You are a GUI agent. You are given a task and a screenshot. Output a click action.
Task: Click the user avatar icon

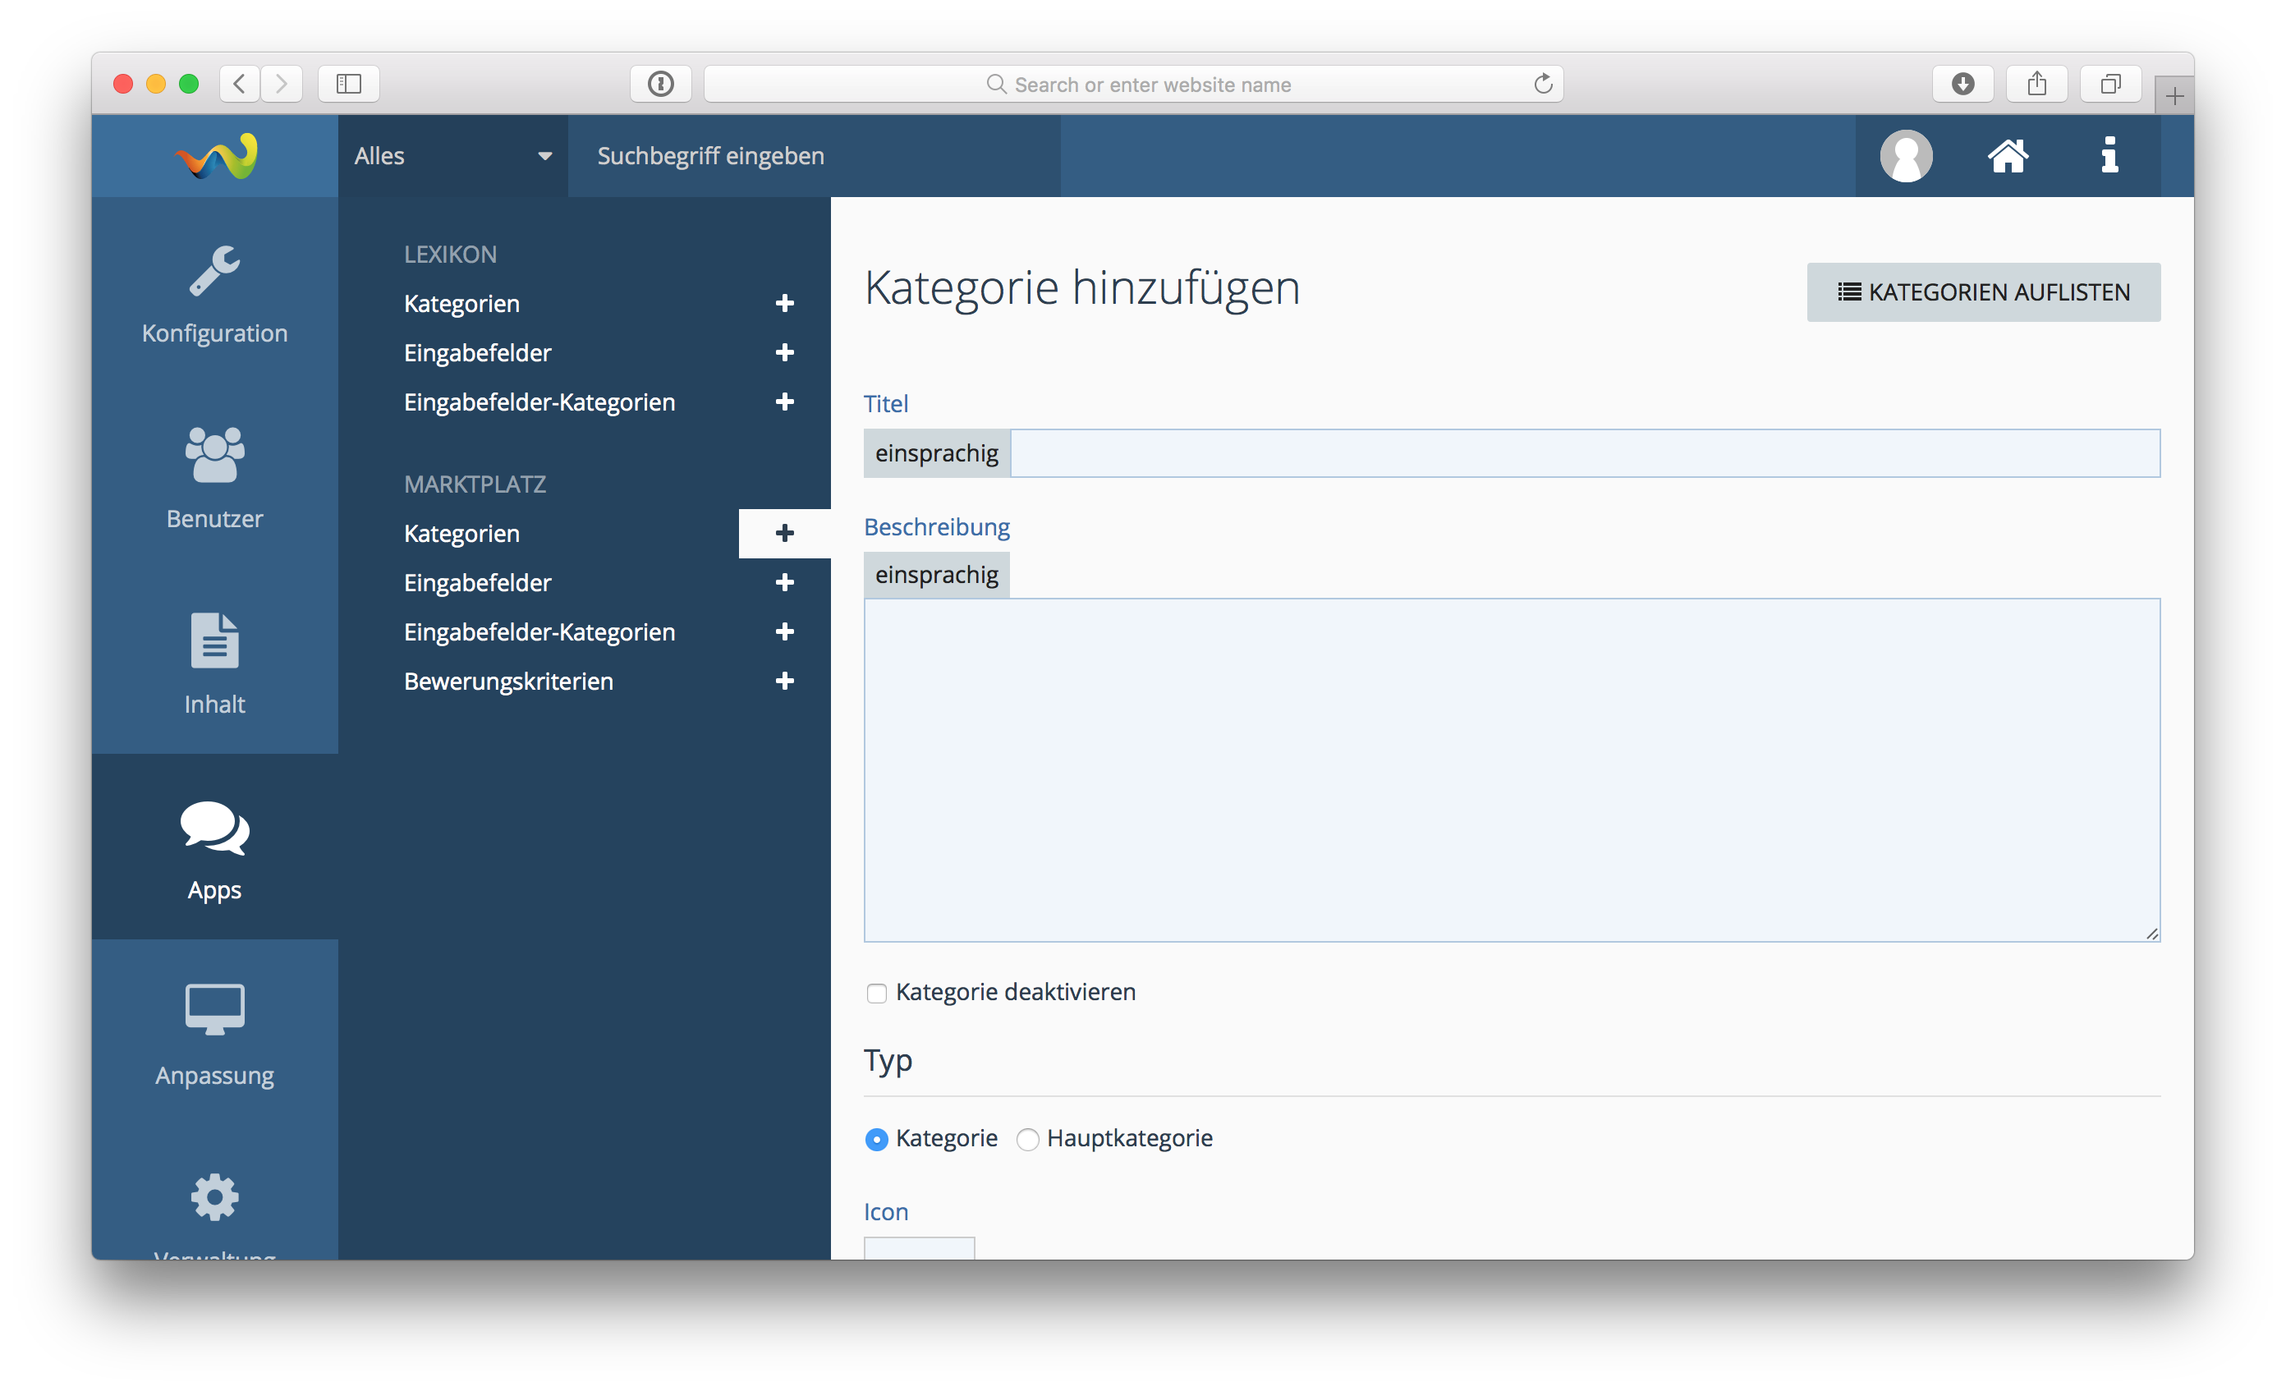pos(1906,156)
